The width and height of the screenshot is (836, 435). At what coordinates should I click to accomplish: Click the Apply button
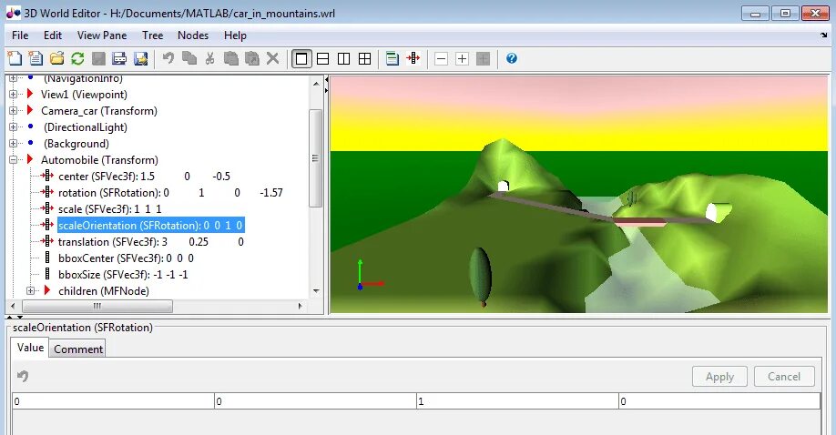click(719, 377)
